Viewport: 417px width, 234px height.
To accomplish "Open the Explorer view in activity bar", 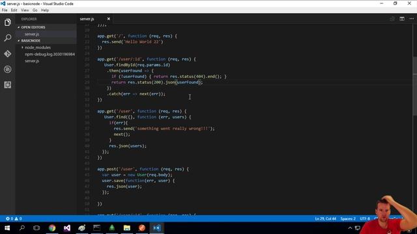I will click(x=7, y=22).
